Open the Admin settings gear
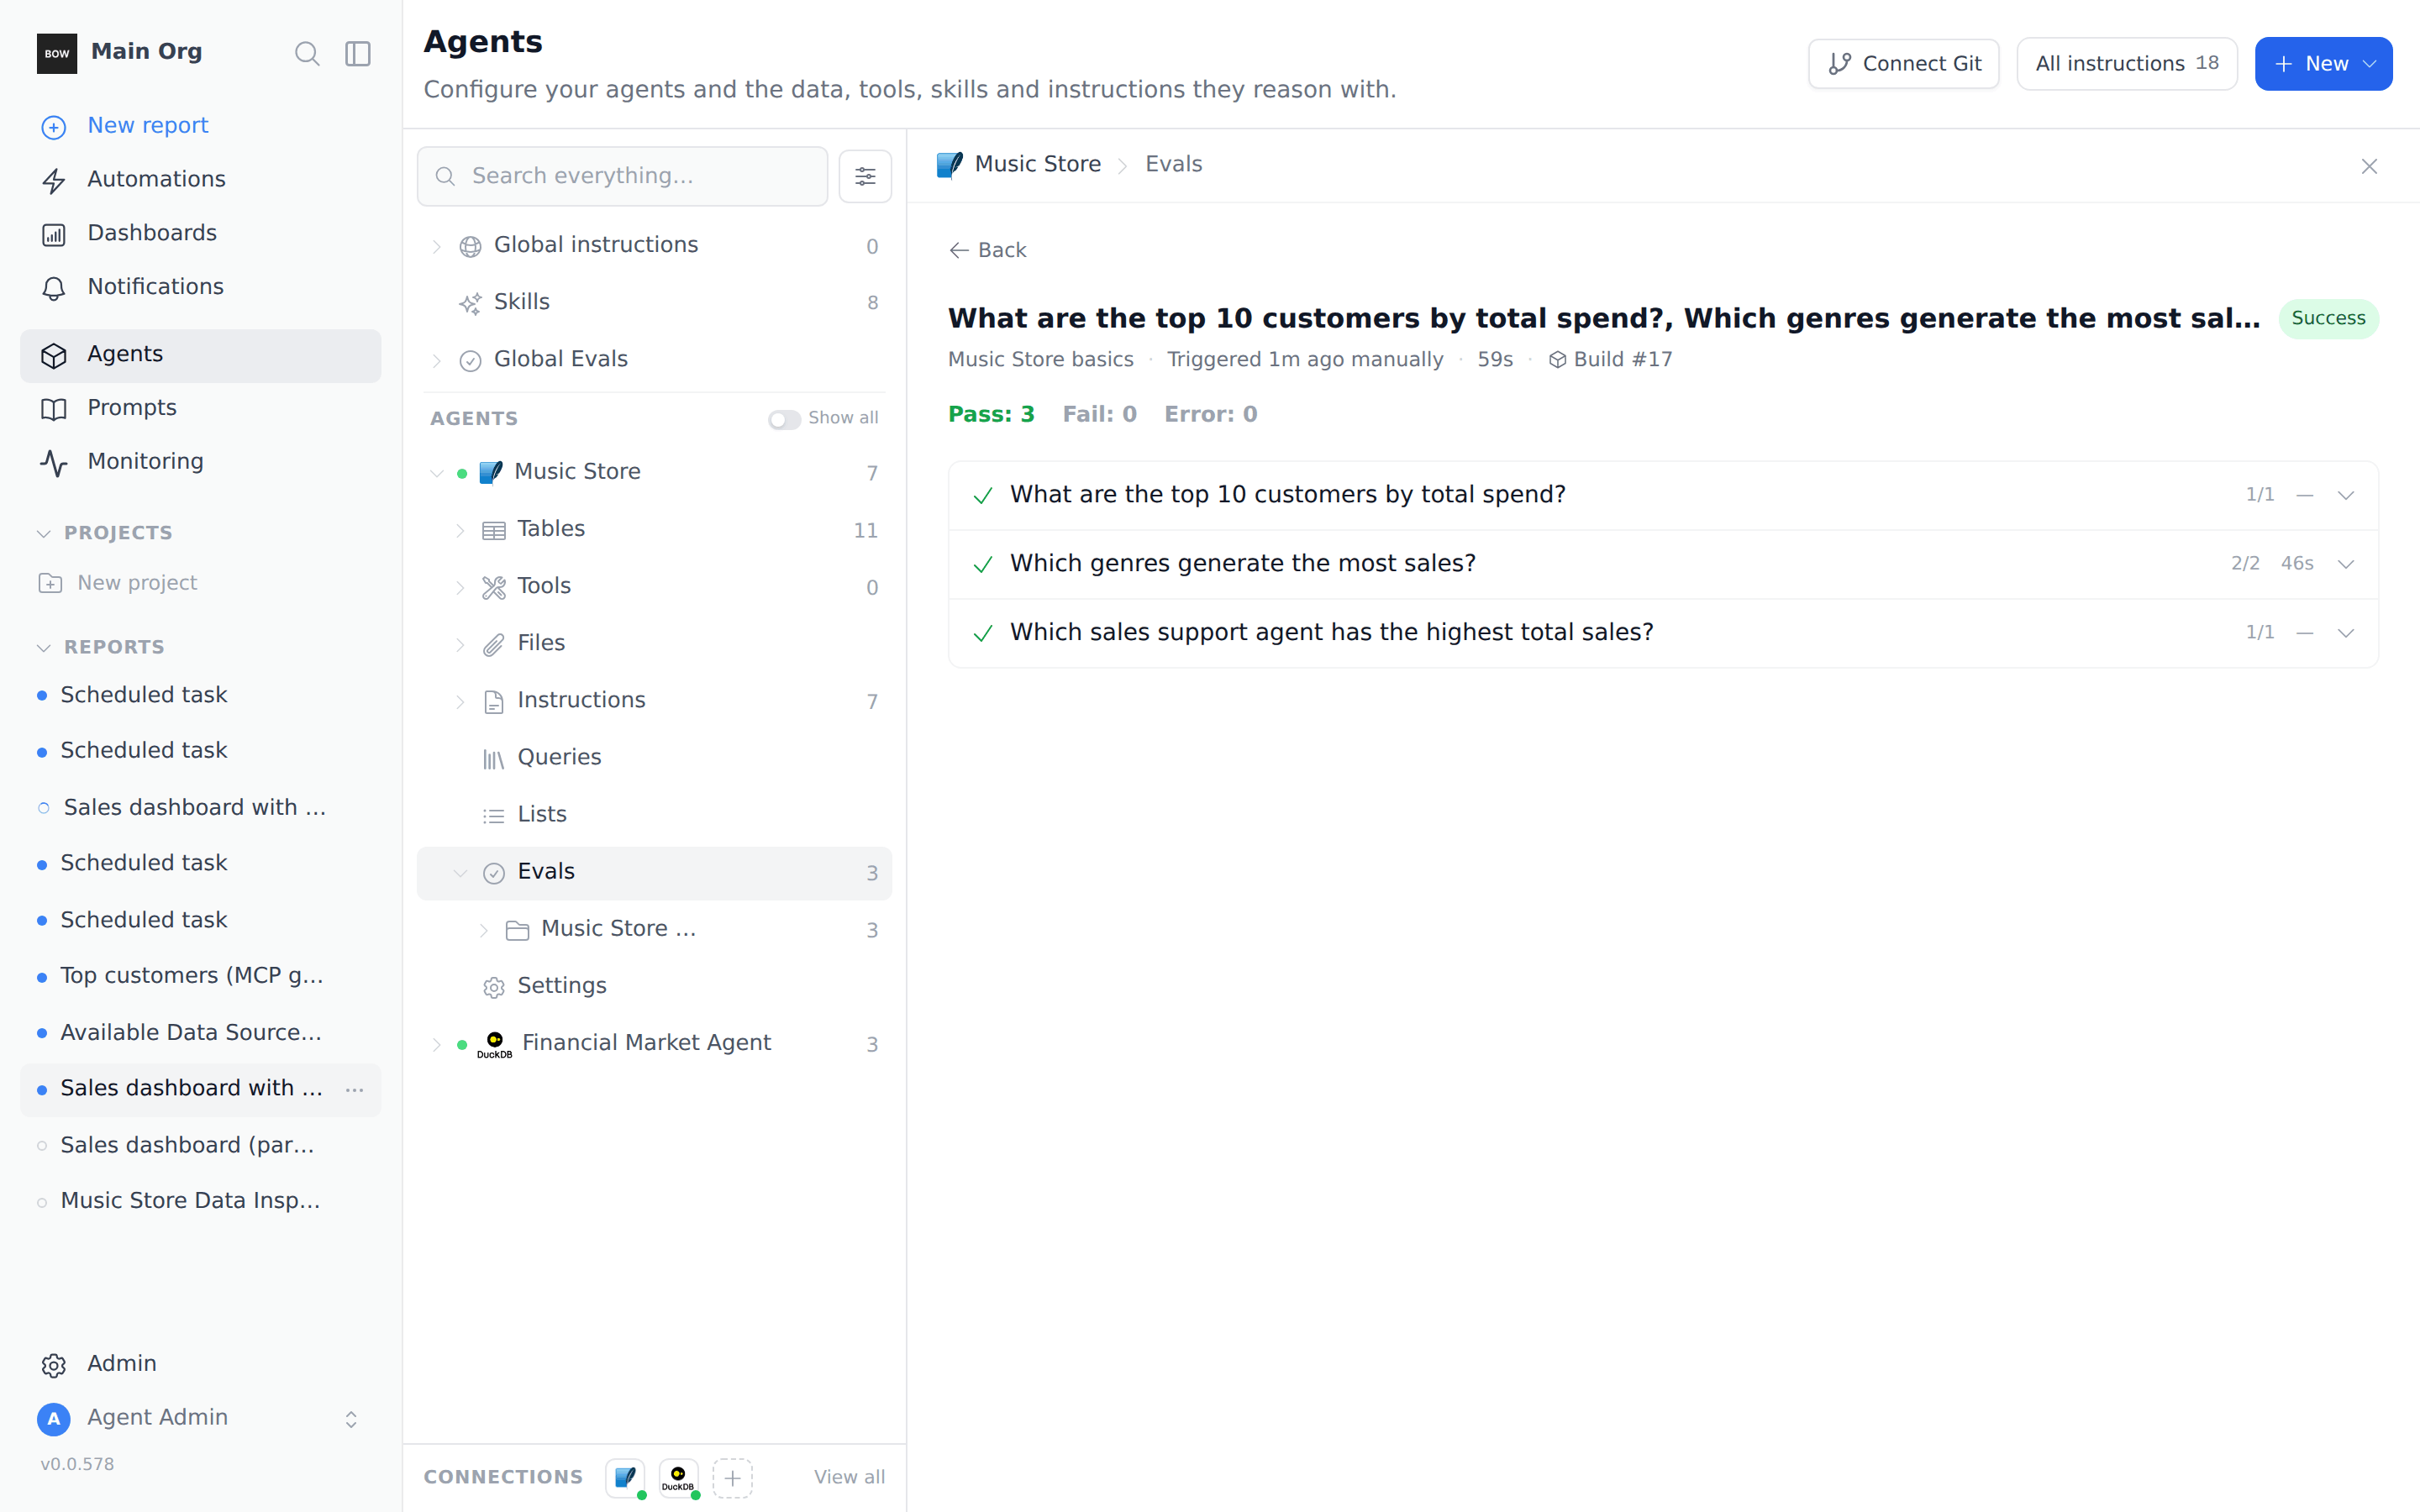 (54, 1365)
